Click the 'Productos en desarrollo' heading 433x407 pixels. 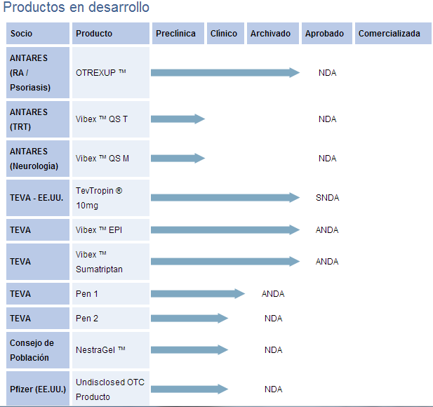pyautogui.click(x=76, y=7)
